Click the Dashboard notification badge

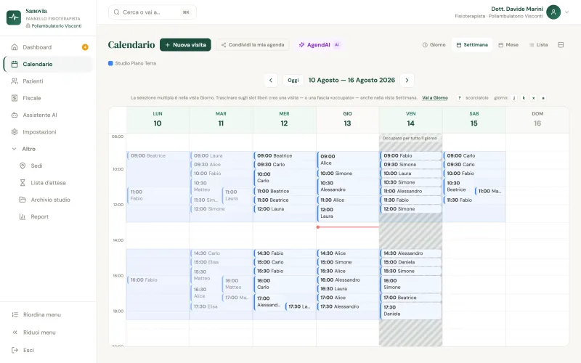point(85,47)
